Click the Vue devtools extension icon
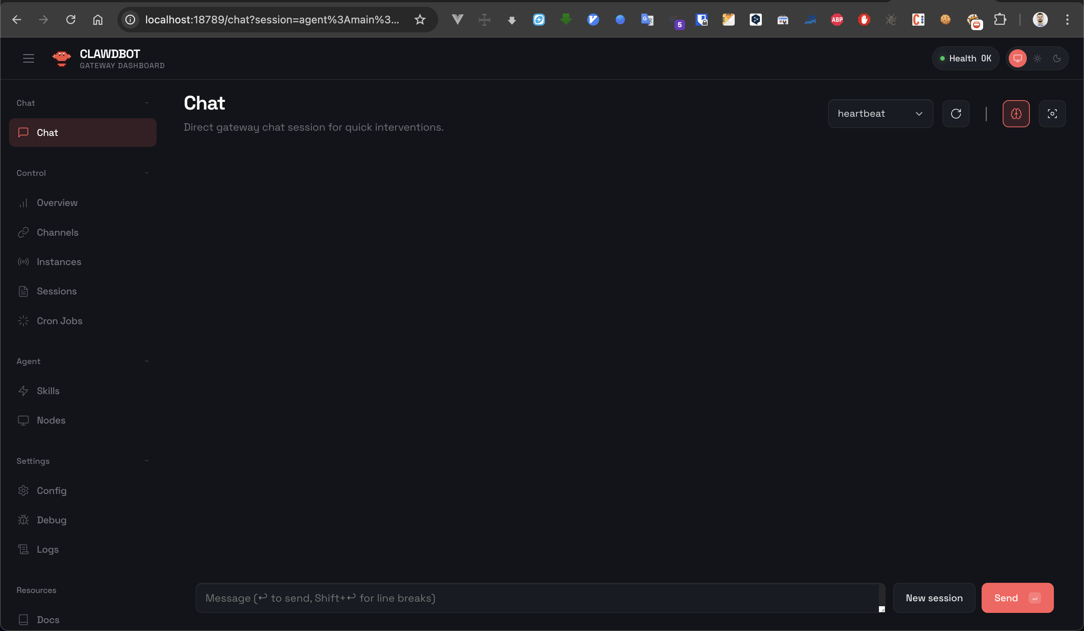 point(457,19)
